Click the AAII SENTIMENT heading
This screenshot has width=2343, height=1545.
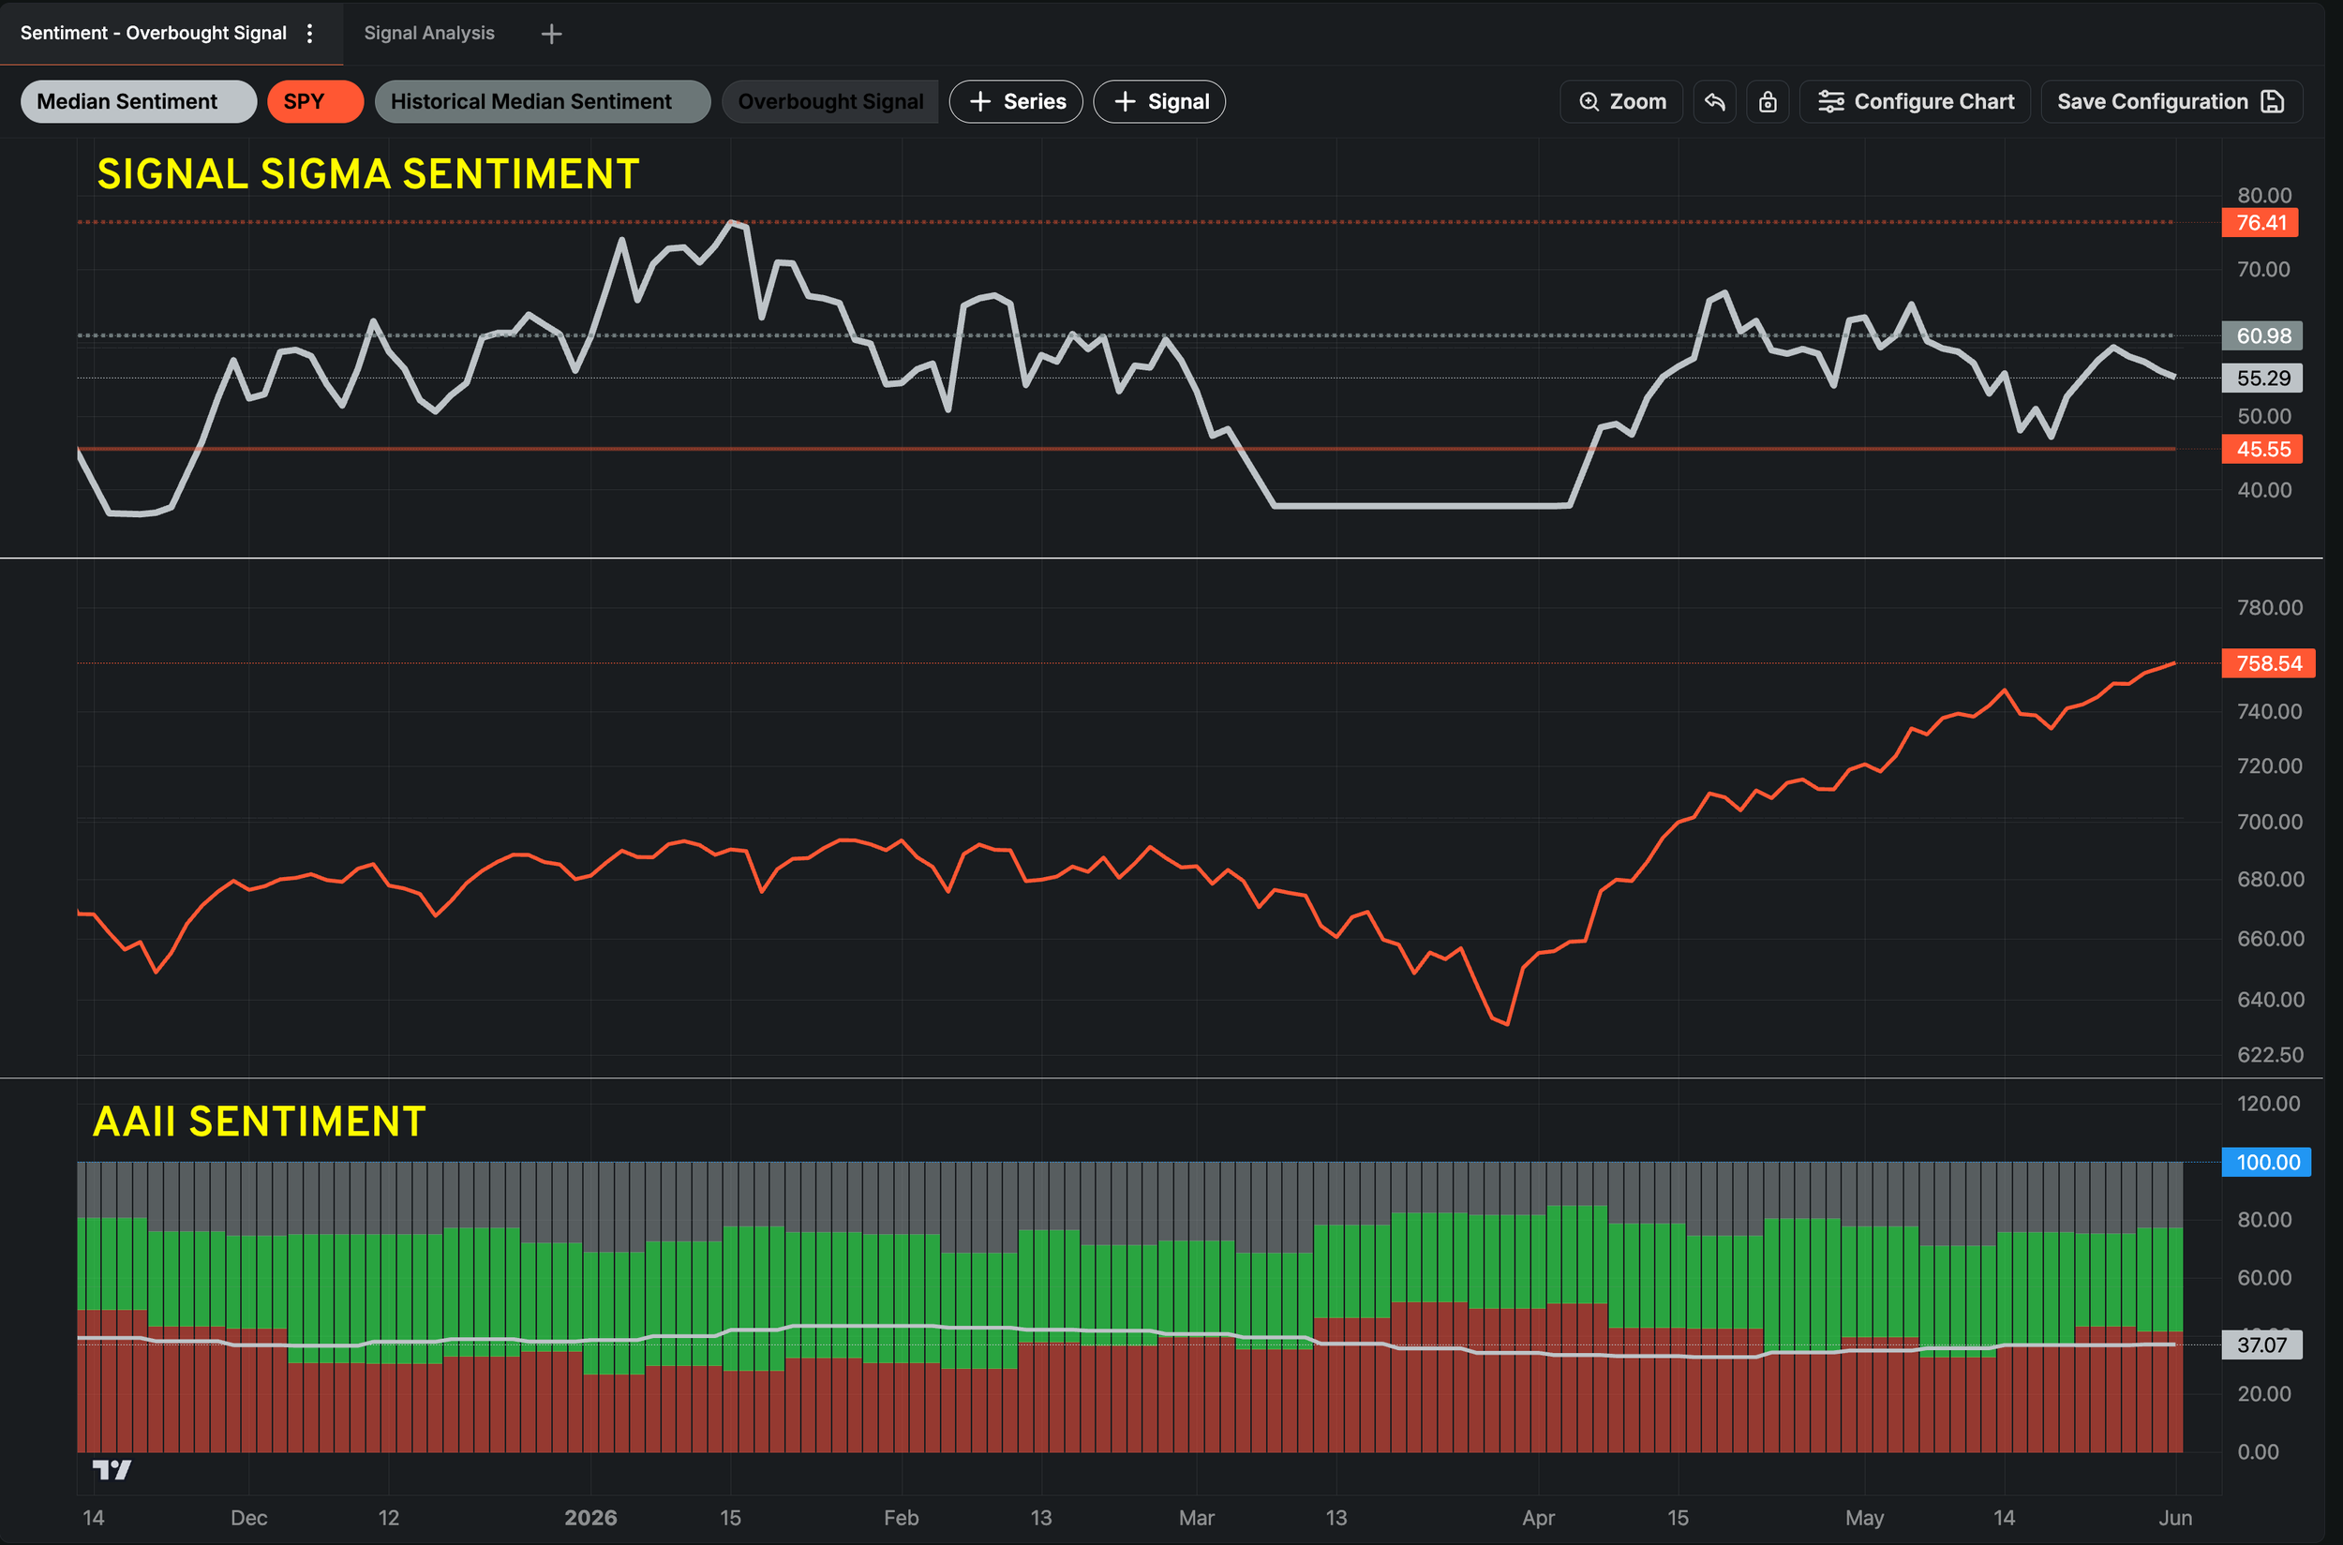pyautogui.click(x=260, y=1122)
